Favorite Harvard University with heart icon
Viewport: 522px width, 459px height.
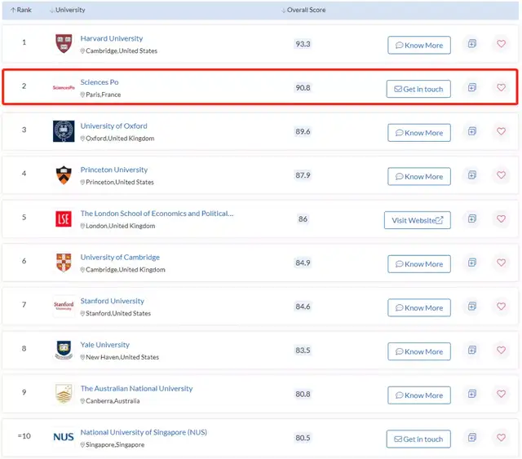click(x=501, y=44)
